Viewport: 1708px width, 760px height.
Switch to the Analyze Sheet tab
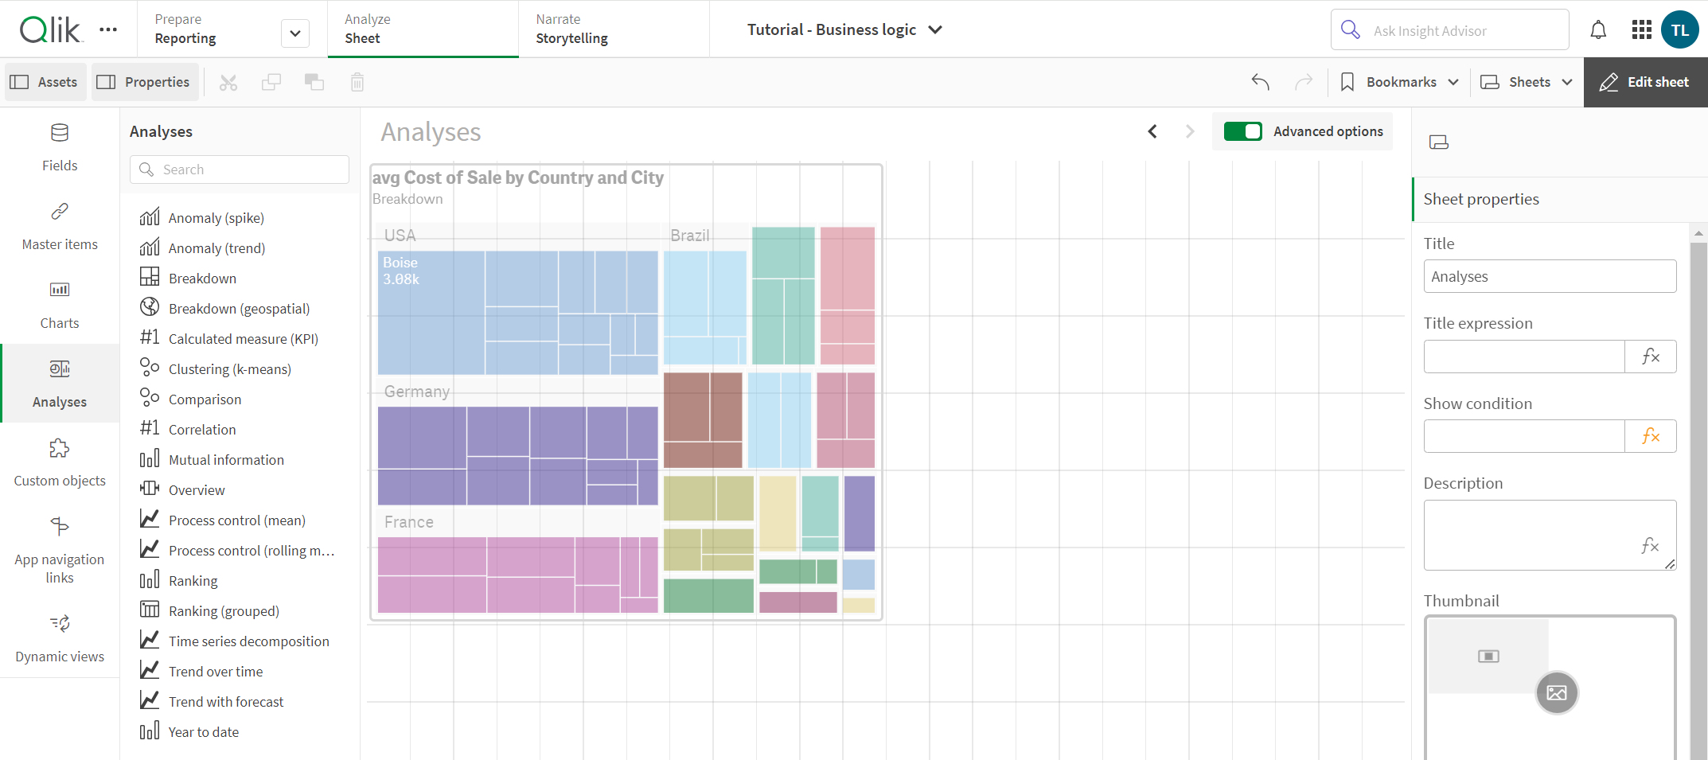(x=423, y=29)
